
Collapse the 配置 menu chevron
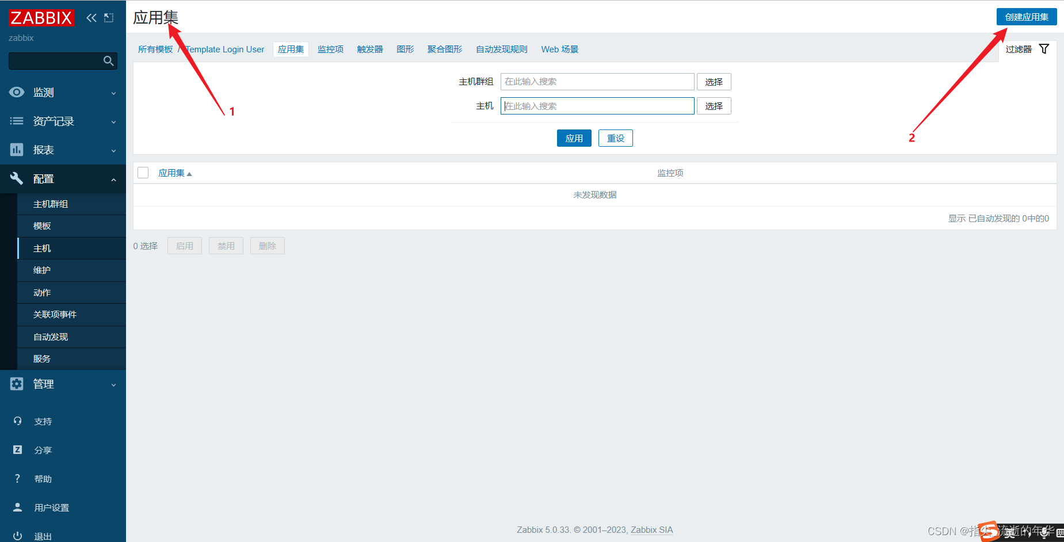click(x=113, y=180)
